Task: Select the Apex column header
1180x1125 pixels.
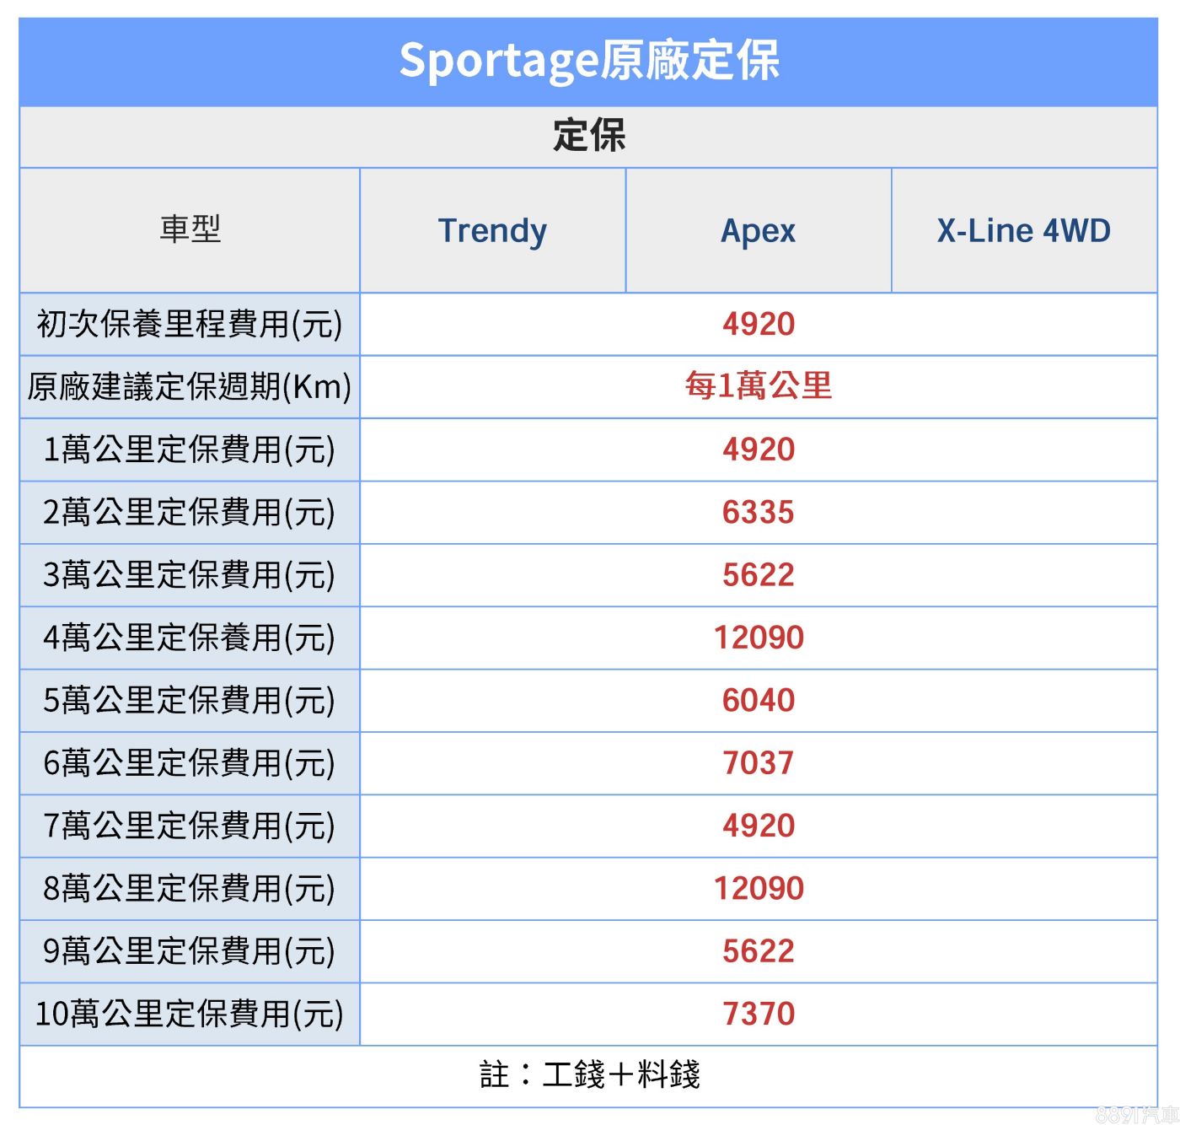Action: tap(758, 230)
